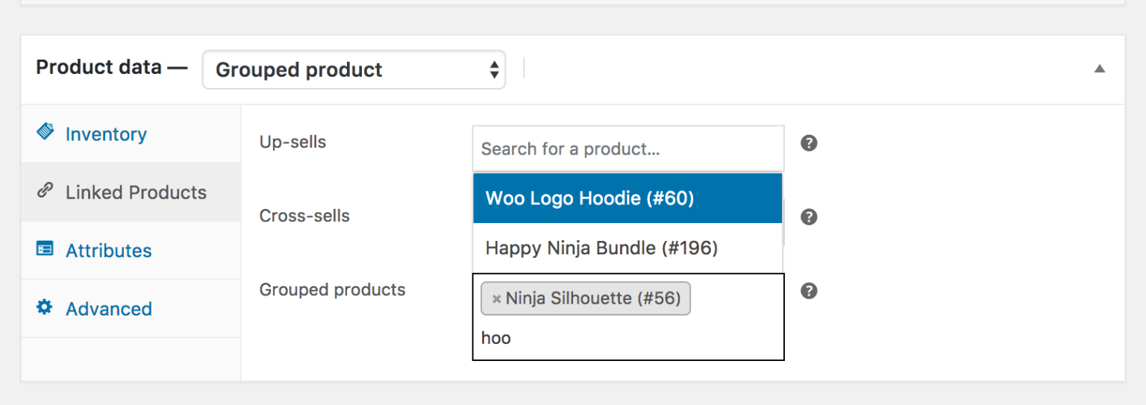Click the Attributes tab's table icon
The height and width of the screenshot is (405, 1146).
pyautogui.click(x=45, y=249)
